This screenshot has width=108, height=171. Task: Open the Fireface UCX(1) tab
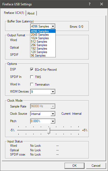tap(14, 13)
